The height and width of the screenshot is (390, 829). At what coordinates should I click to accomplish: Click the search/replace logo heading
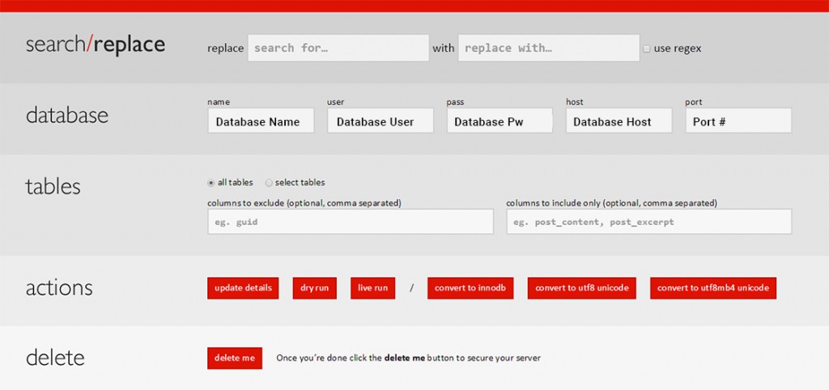coord(96,45)
